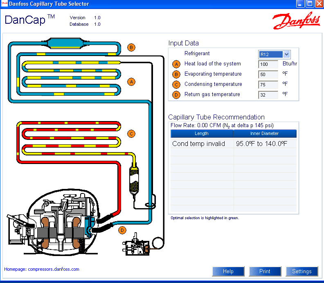Click the Danfoss logo
Image resolution: width=324 pixels, height=283 pixels.
296,21
